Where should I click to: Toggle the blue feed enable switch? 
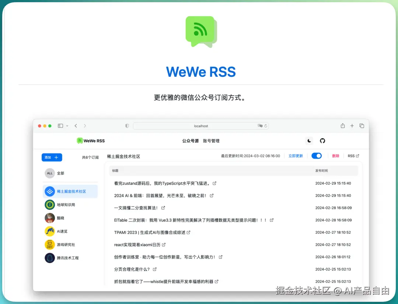pyautogui.click(x=317, y=156)
